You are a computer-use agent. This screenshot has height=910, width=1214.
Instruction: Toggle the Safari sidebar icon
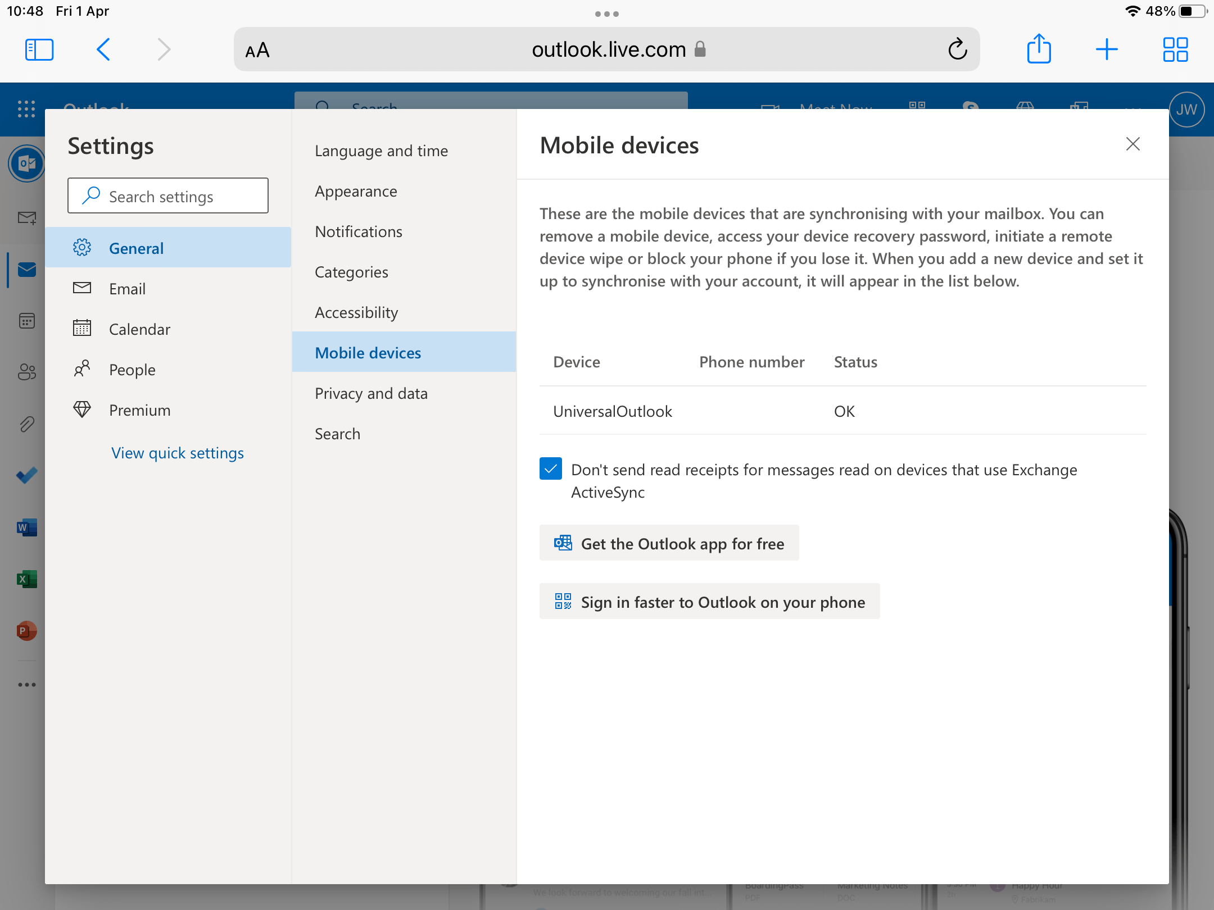pos(39,49)
